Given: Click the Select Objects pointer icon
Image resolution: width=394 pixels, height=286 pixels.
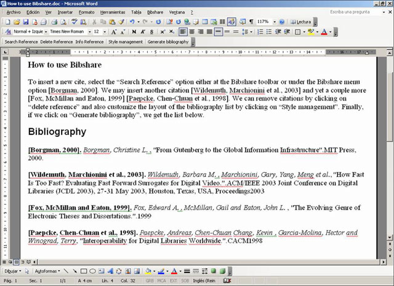Looking at the screenshot, I should tap(27, 271).
